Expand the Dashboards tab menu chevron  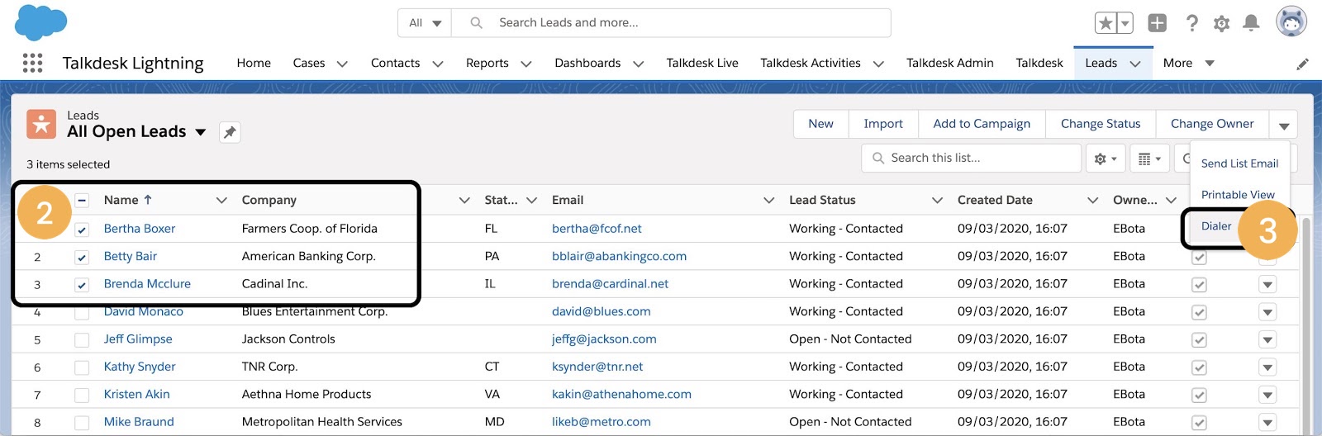(638, 64)
